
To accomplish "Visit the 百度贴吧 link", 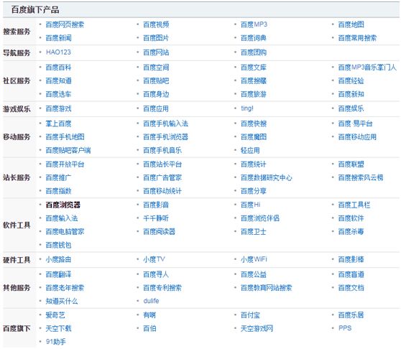I will (156, 81).
